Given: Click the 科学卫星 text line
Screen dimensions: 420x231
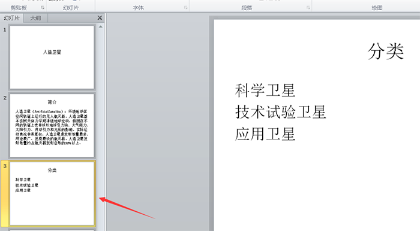Looking at the screenshot, I should (265, 90).
